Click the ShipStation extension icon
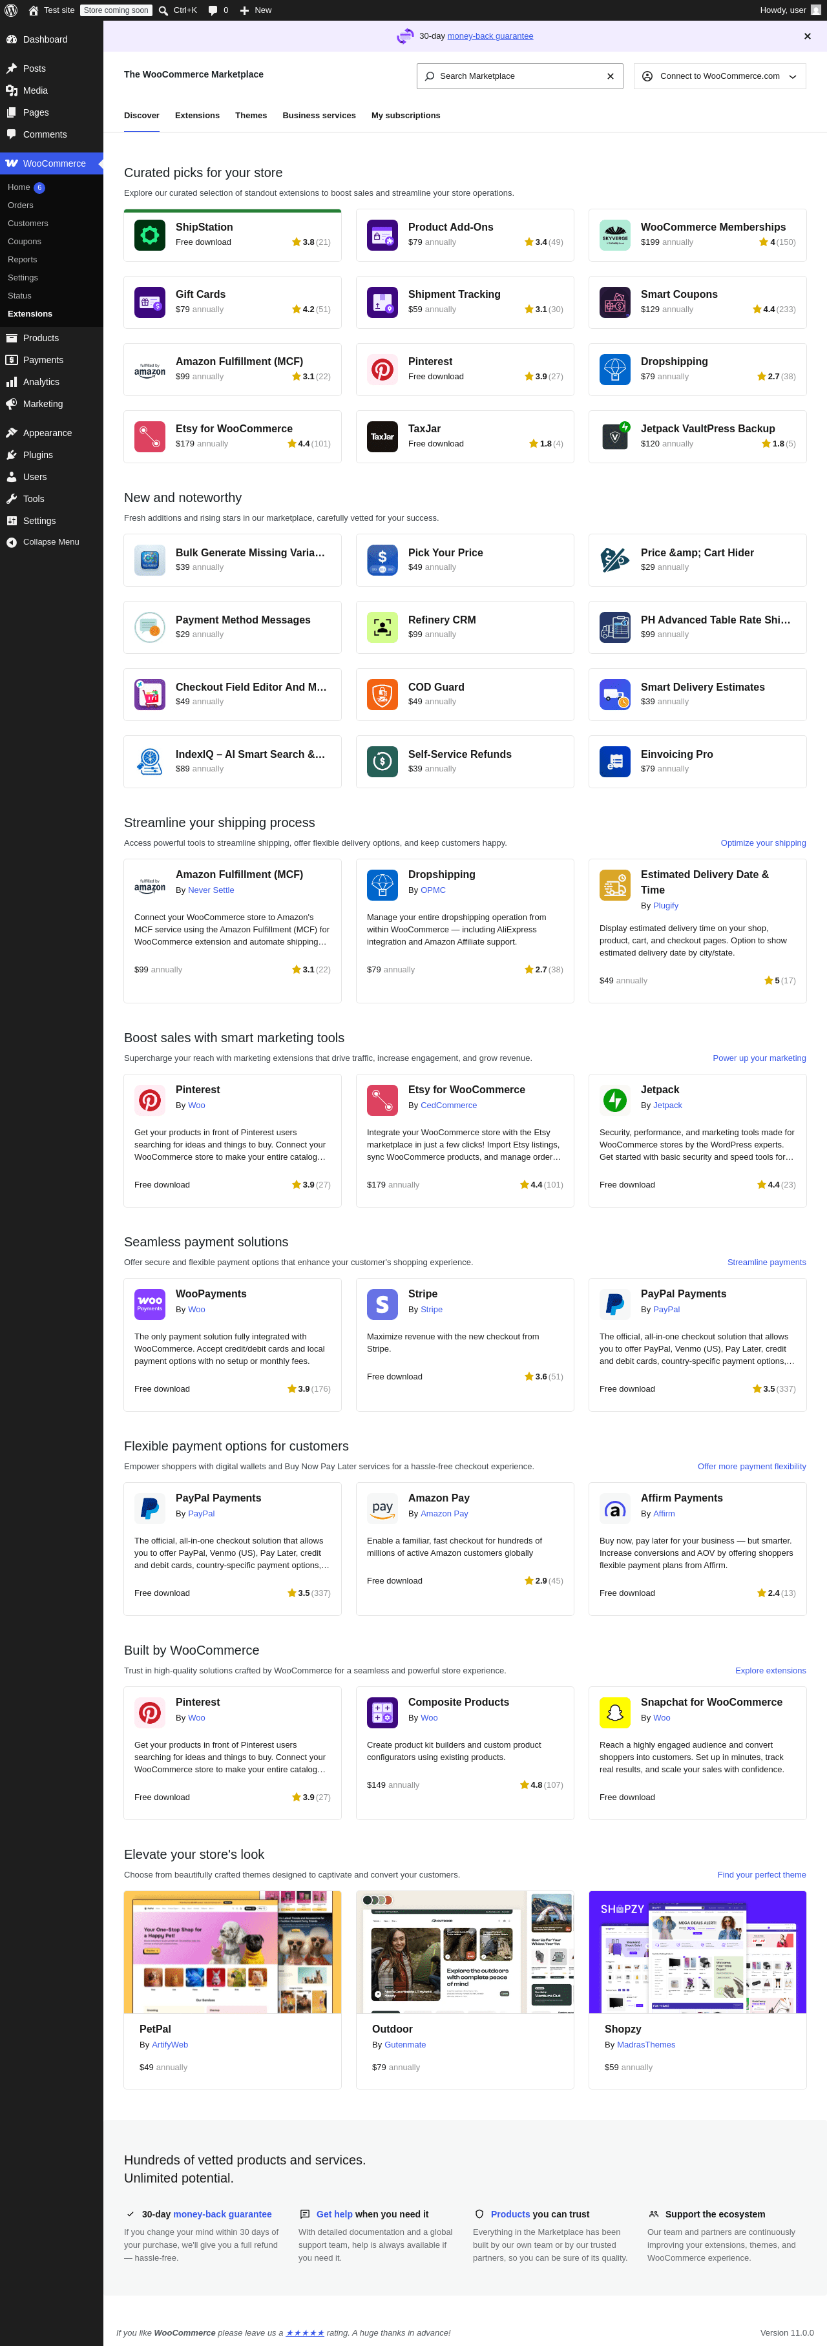Viewport: 827px width, 2346px height. 149,235
